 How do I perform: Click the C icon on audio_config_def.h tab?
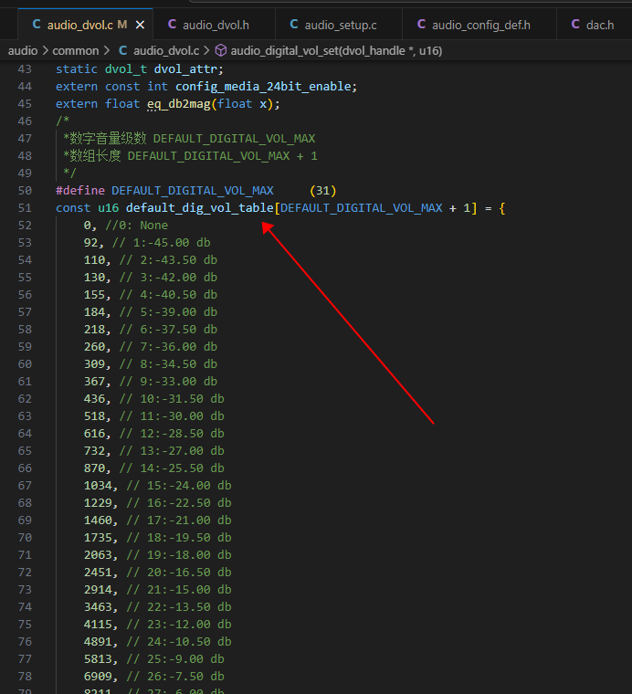[x=421, y=25]
